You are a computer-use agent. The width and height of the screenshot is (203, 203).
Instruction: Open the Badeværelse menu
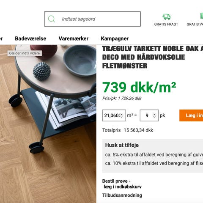pyautogui.click(x=30, y=38)
